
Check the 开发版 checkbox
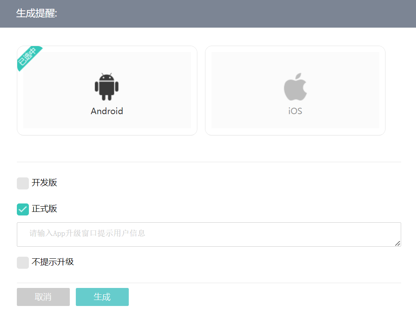(x=23, y=183)
